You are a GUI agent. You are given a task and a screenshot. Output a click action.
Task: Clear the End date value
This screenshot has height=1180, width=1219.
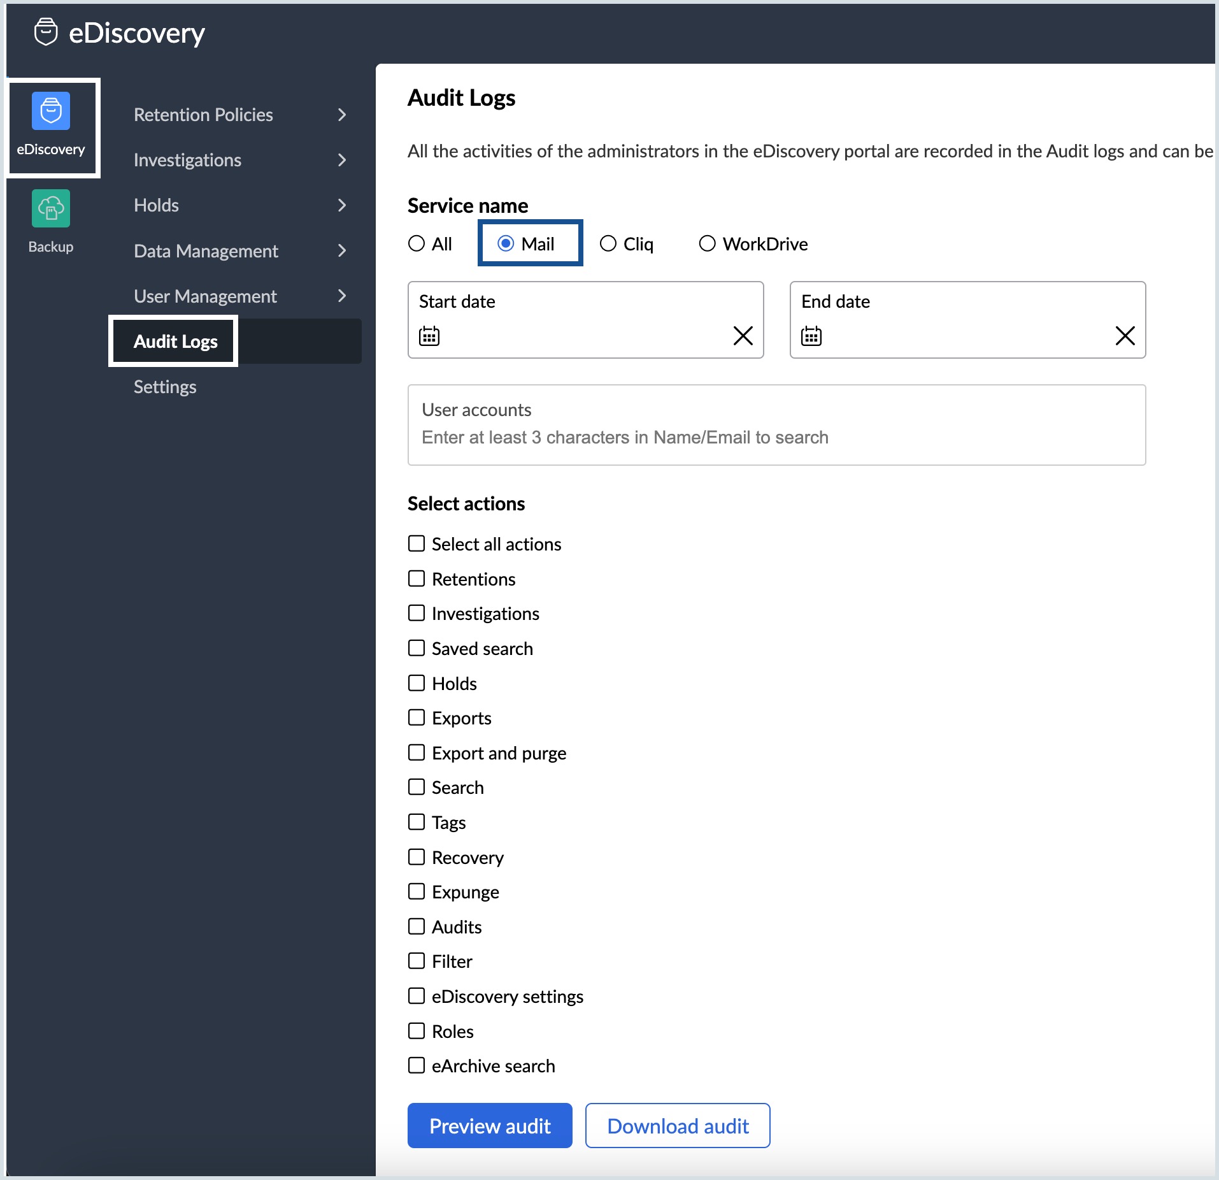tap(1125, 336)
